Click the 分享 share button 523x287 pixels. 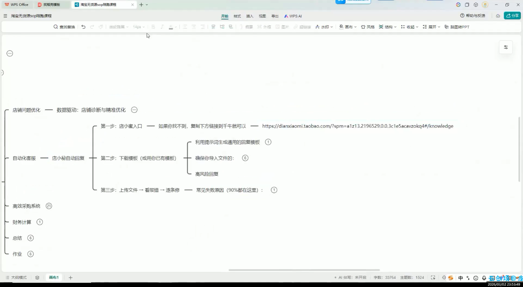[512, 16]
